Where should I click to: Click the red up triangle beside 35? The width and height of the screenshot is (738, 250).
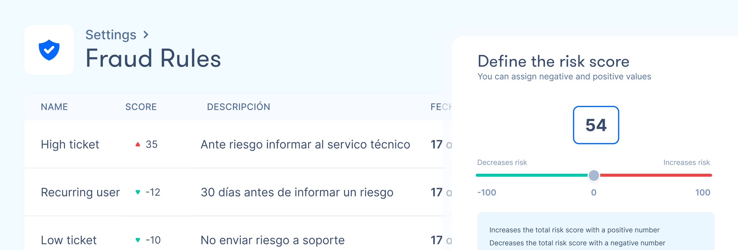(138, 144)
